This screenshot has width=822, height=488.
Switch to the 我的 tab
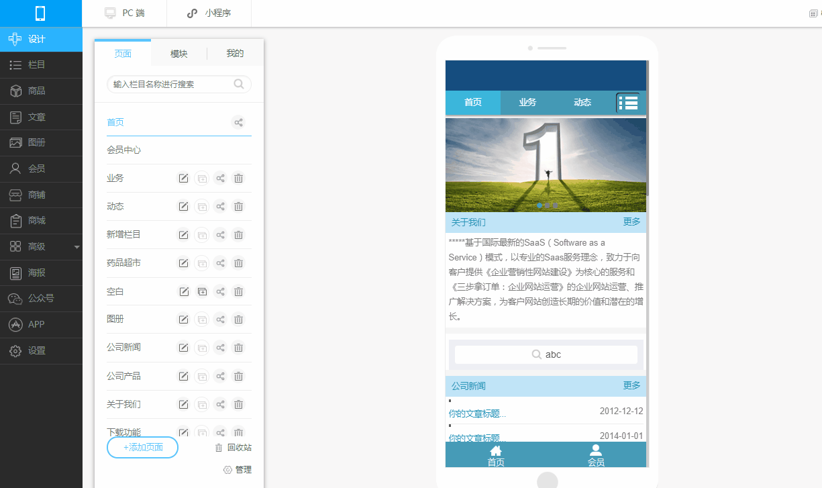235,54
